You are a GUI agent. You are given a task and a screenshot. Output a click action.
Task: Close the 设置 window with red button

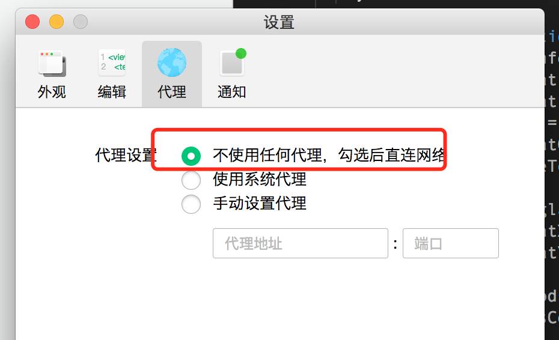[x=32, y=22]
